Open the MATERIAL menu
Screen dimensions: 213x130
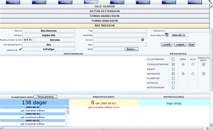pyautogui.click(x=143, y=2)
